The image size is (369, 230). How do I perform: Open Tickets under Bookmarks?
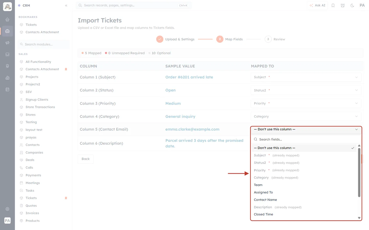tap(31, 25)
